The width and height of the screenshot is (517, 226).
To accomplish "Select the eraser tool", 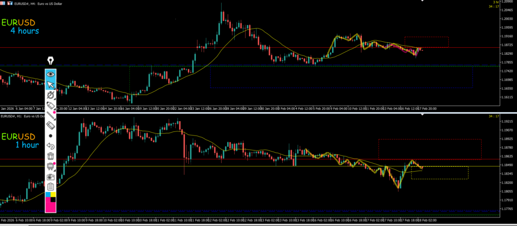I will [x=50, y=125].
